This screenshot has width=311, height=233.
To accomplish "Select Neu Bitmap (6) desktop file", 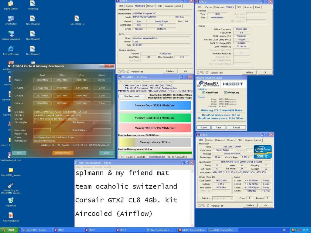I will (x=77, y=20).
